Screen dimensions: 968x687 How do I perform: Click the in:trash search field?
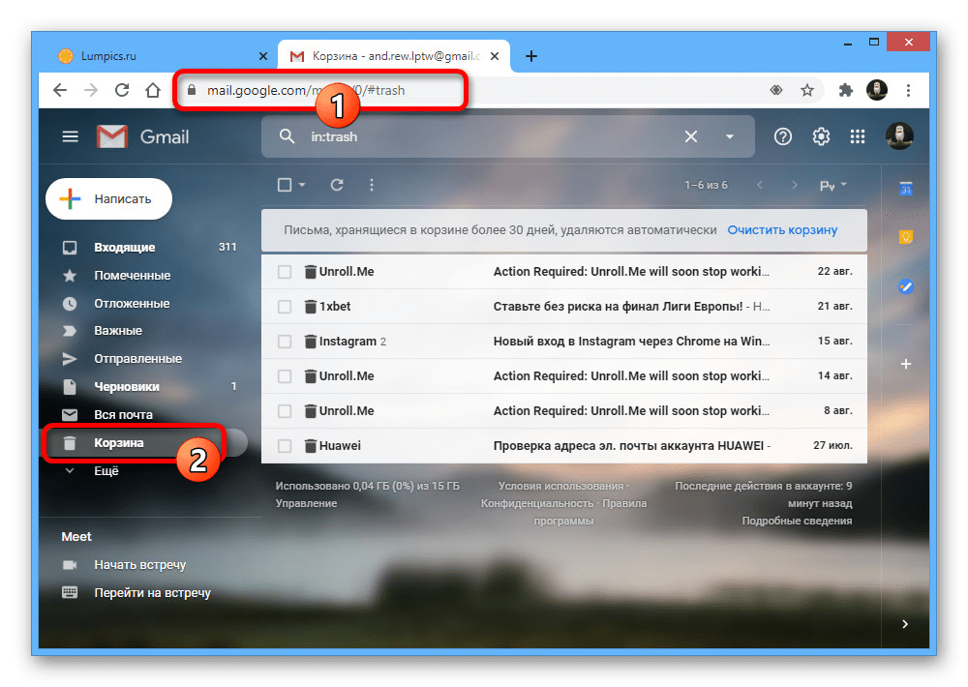[484, 136]
